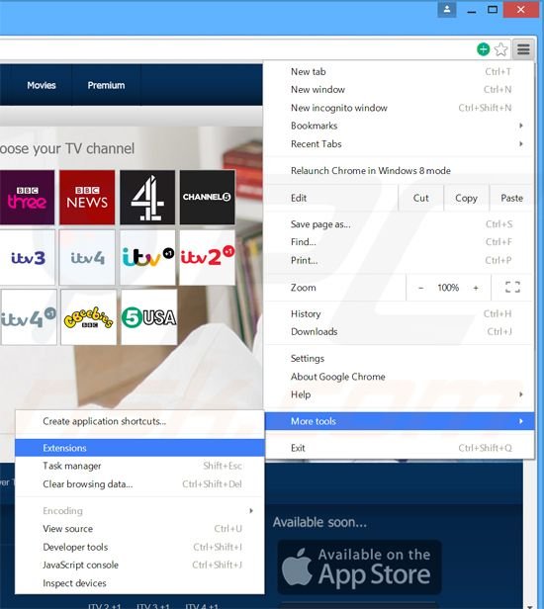Viewport: 544px width, 609px height.
Task: Click Relaunch Chrome in Windows 8 mode
Action: 401,171
